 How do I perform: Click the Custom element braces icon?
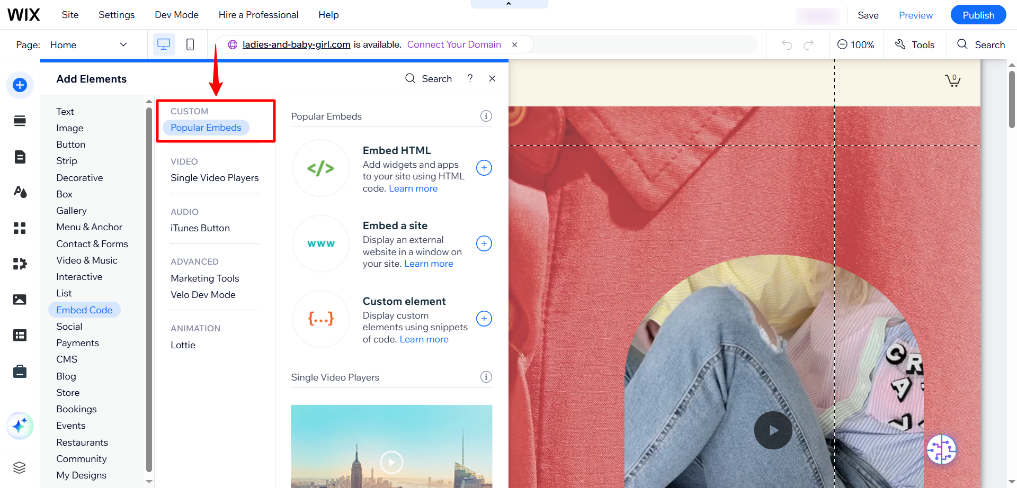pos(321,319)
